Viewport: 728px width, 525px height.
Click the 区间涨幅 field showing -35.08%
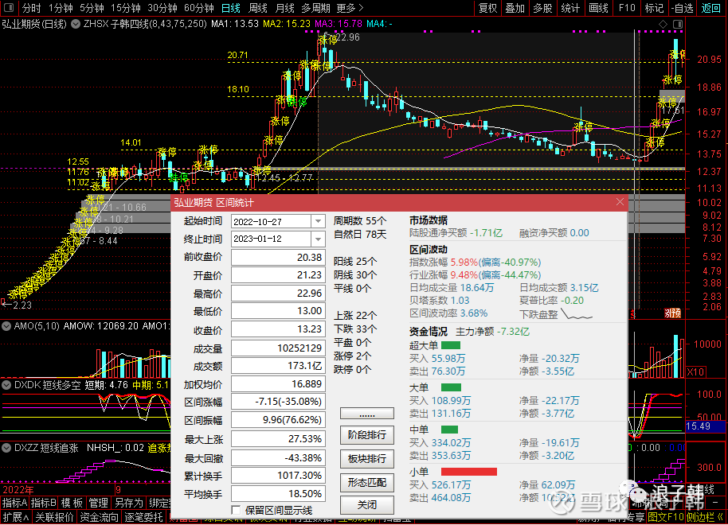278,402
